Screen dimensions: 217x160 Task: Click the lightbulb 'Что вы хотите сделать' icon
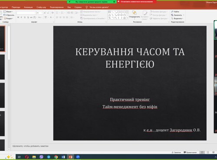[86, 7]
